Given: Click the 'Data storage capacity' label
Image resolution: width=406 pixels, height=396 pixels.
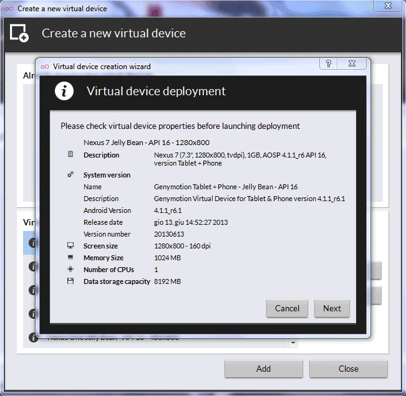Looking at the screenshot, I should click(x=117, y=281).
